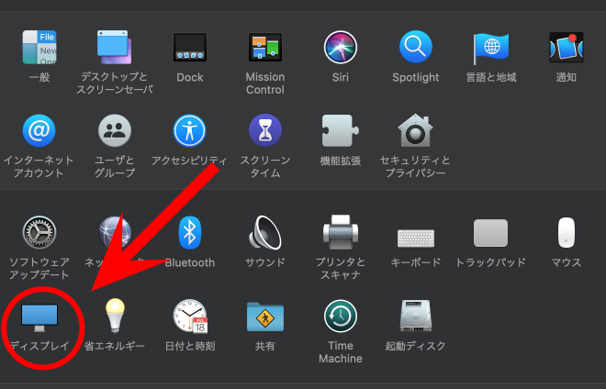The width and height of the screenshot is (606, 389).
Task: Open 通知 (Notifications) preferences
Action: coord(567,48)
